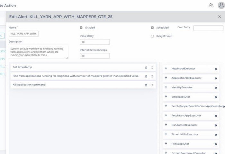The image size is (225, 154).
Task: Click the Interval Between Steps field
Action: tap(95, 56)
